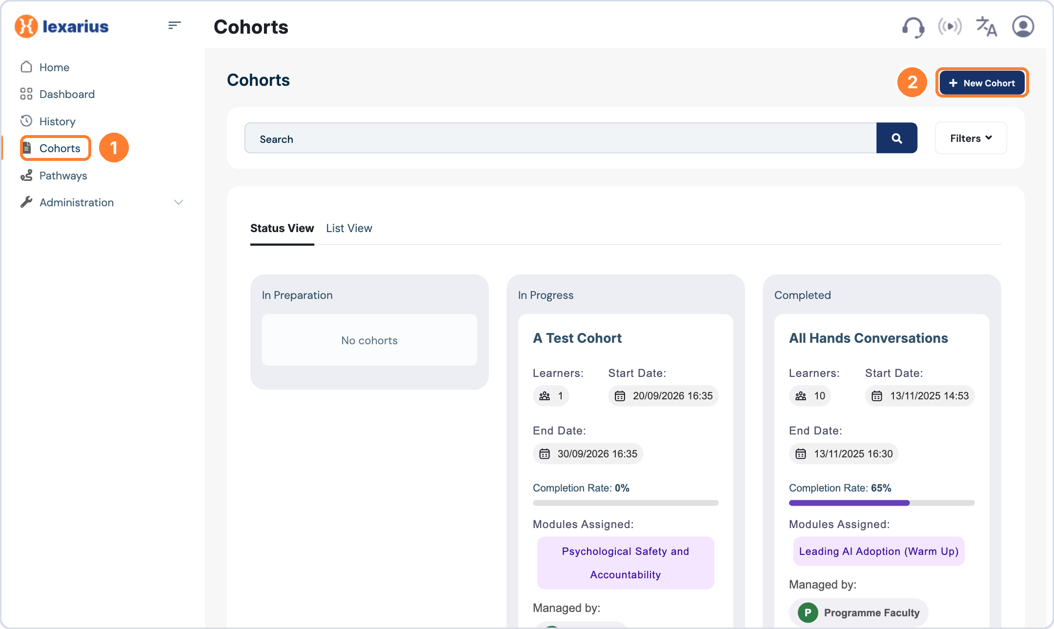Click the History clock icon

tap(26, 120)
